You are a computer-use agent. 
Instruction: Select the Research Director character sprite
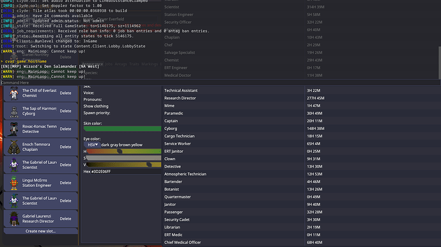click(14, 219)
